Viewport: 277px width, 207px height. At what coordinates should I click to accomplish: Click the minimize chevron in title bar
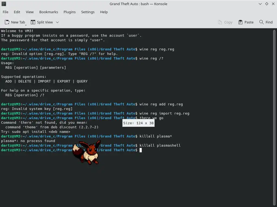coord(260,4)
